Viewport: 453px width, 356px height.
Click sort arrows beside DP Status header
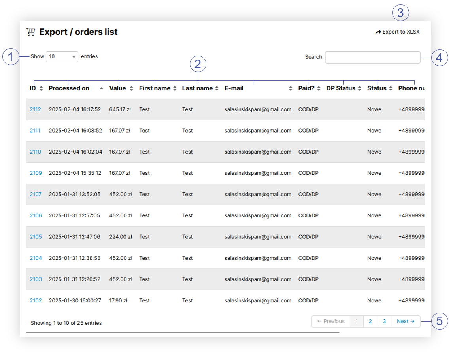pos(359,89)
